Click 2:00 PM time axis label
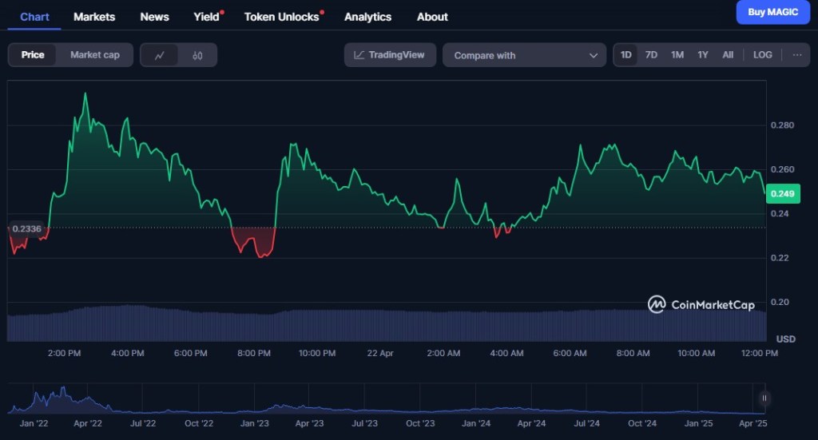Viewport: 818px width, 440px height. click(64, 354)
